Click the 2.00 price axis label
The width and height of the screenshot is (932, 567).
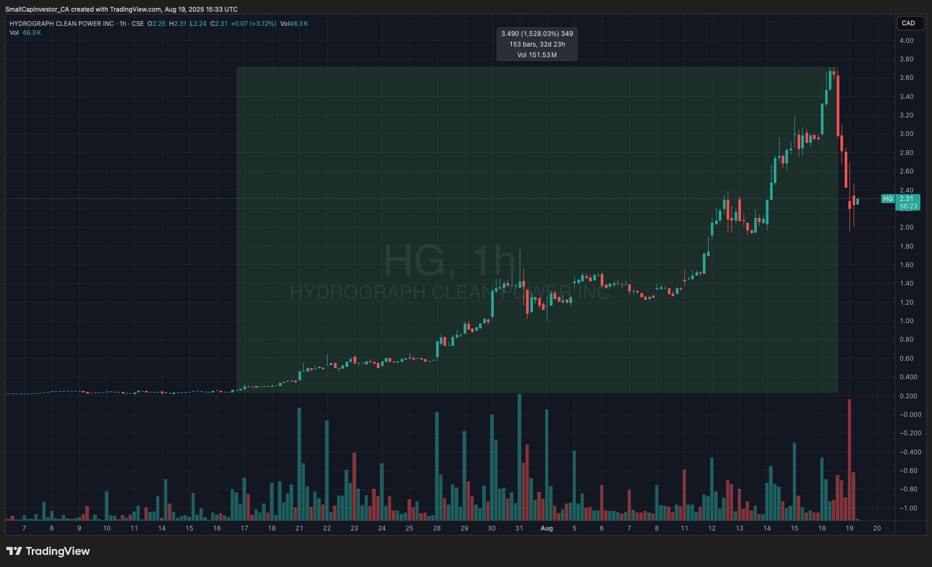click(x=907, y=227)
